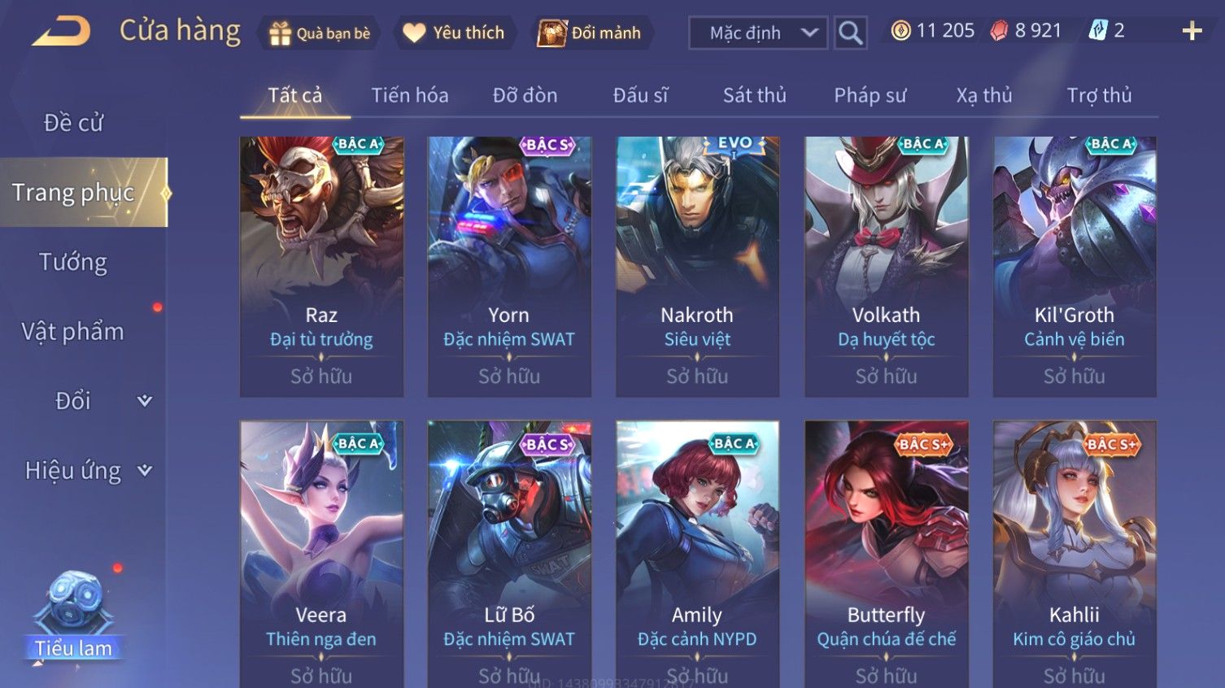Switch to the Tiến hóa tab

(410, 95)
